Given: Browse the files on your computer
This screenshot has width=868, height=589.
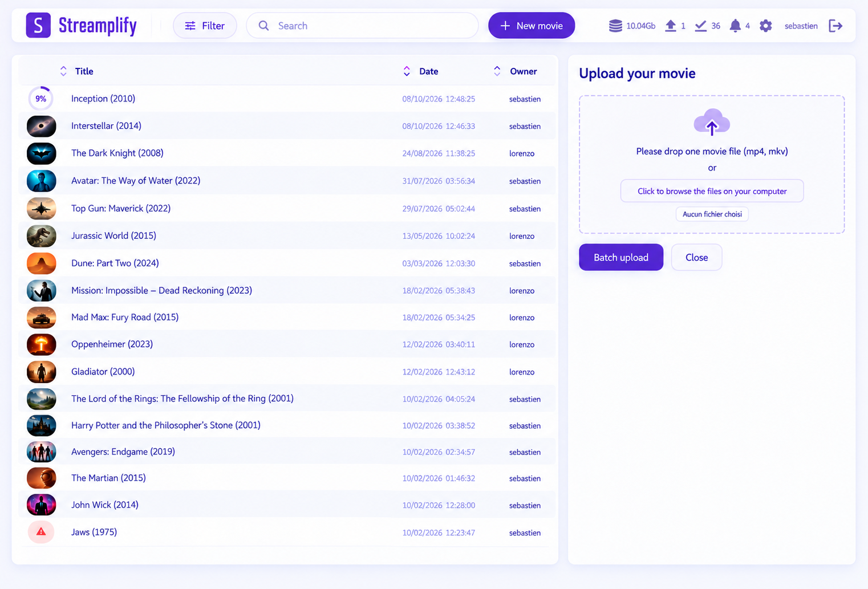Looking at the screenshot, I should (712, 191).
